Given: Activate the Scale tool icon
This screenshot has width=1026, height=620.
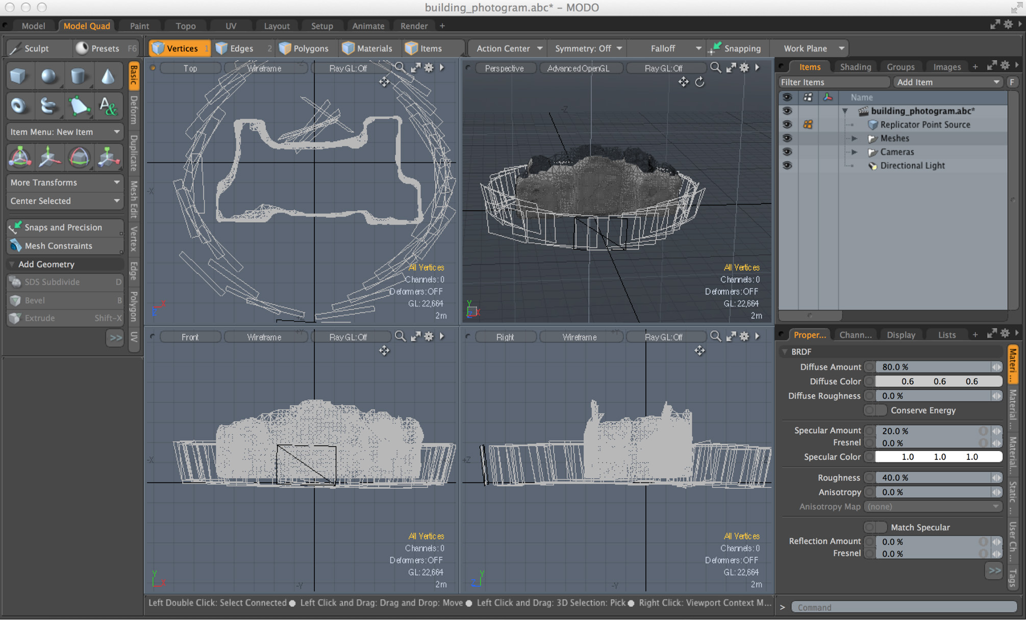Looking at the screenshot, I should click(x=108, y=157).
